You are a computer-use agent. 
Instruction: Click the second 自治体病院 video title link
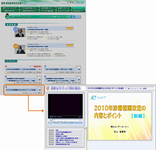point(38,47)
